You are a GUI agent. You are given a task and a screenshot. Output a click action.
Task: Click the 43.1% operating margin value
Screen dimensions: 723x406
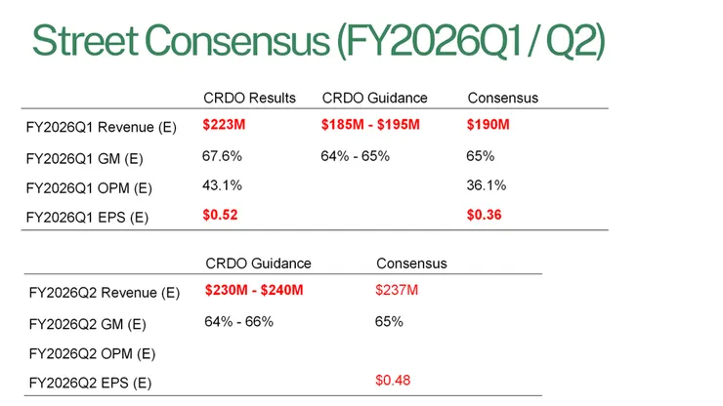point(222,185)
